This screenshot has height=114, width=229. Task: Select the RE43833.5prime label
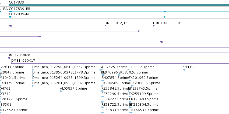point(115,110)
